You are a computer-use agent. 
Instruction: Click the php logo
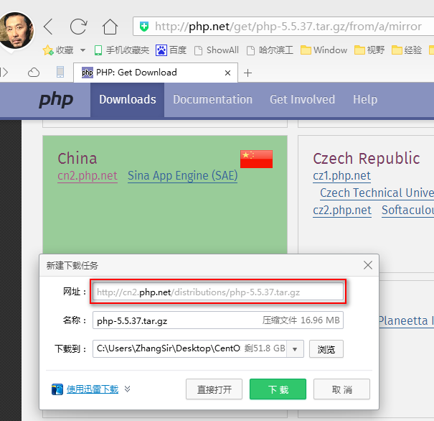[56, 100]
